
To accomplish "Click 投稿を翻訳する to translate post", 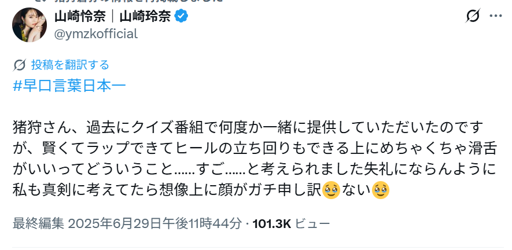I will point(70,65).
